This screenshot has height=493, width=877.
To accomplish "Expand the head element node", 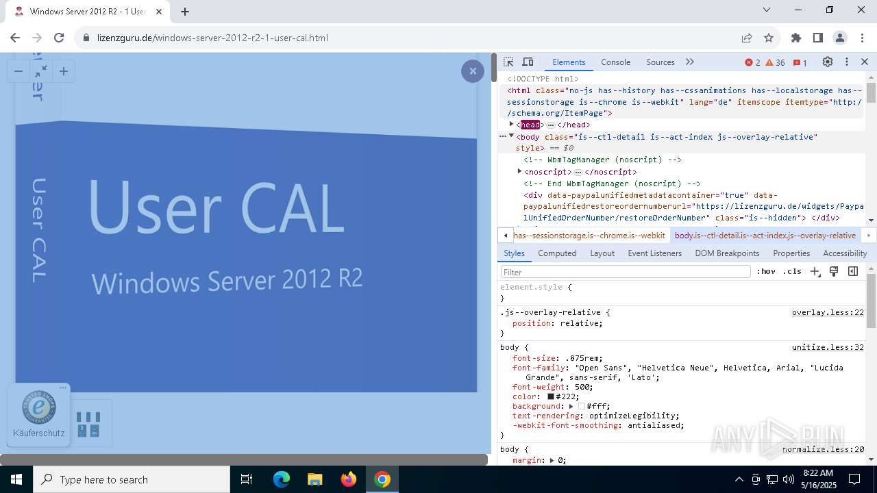I will tap(511, 124).
